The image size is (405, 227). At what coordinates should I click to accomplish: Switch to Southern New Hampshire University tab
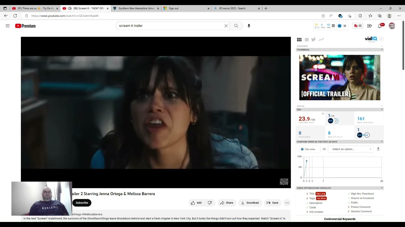[135, 9]
